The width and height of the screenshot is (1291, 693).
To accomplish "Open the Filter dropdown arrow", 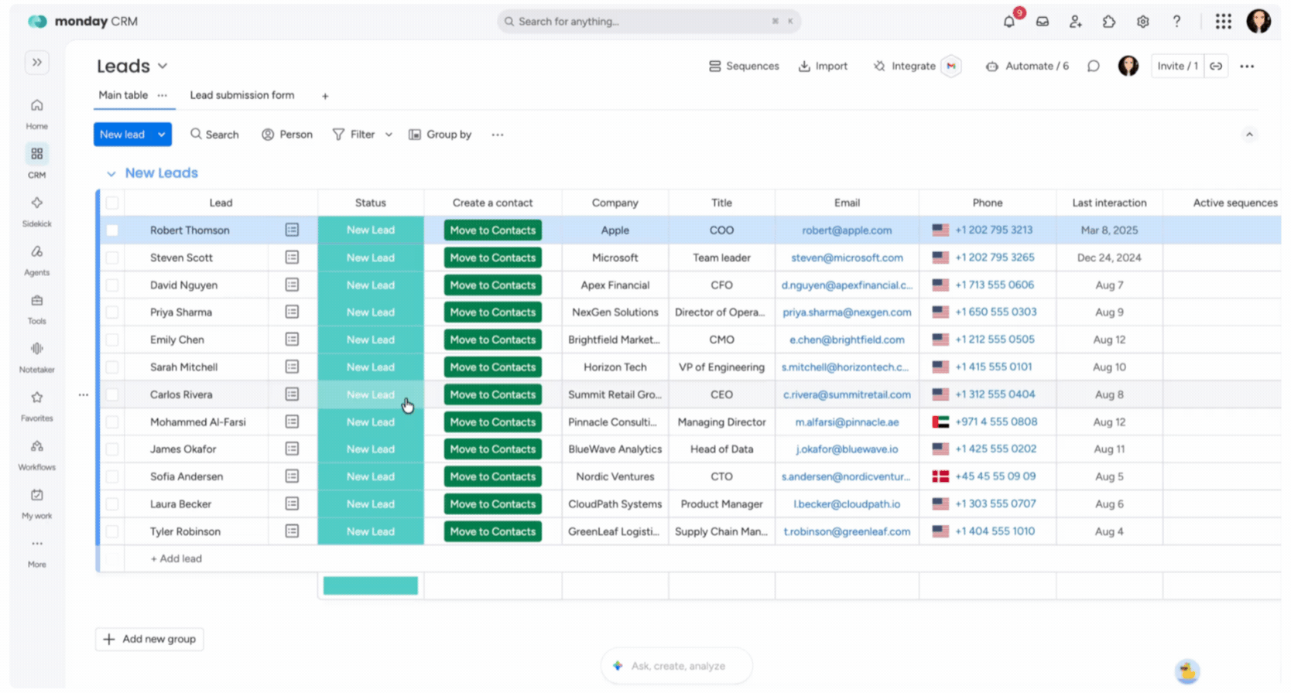I will click(389, 135).
